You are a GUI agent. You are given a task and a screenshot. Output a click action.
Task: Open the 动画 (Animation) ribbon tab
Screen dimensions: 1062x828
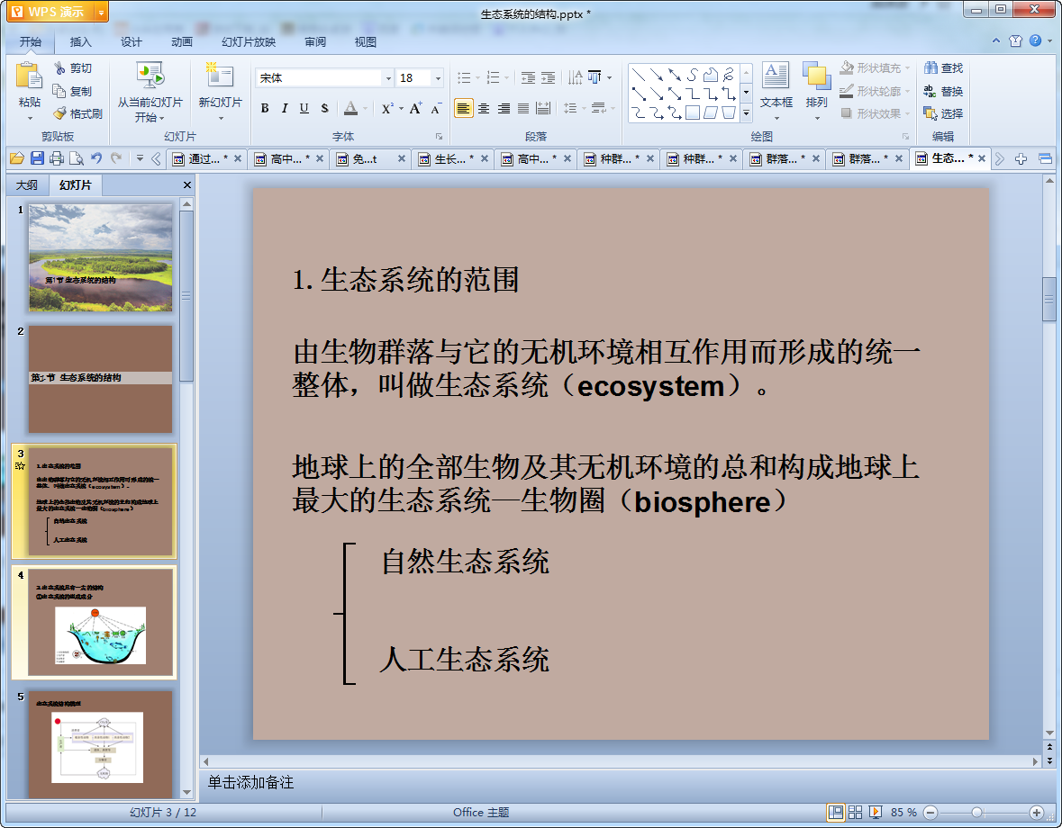coord(182,42)
